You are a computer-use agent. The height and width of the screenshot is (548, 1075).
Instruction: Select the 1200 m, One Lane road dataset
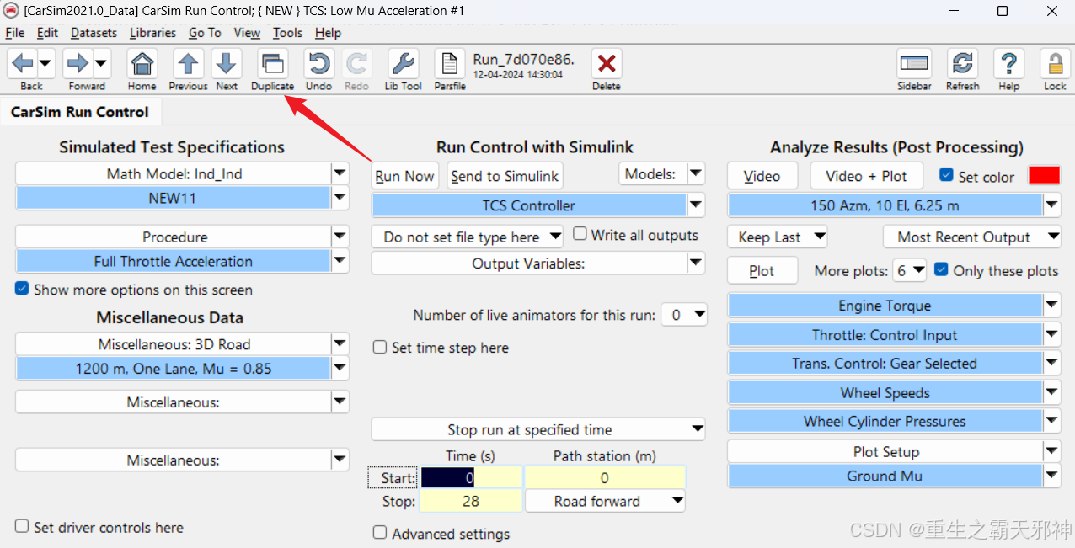click(174, 369)
